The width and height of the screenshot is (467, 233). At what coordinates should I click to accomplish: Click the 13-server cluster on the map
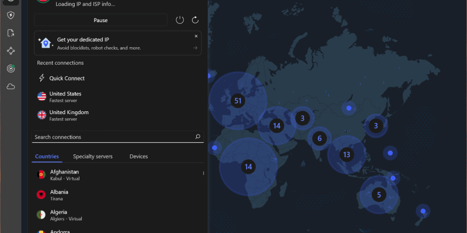pos(346,154)
